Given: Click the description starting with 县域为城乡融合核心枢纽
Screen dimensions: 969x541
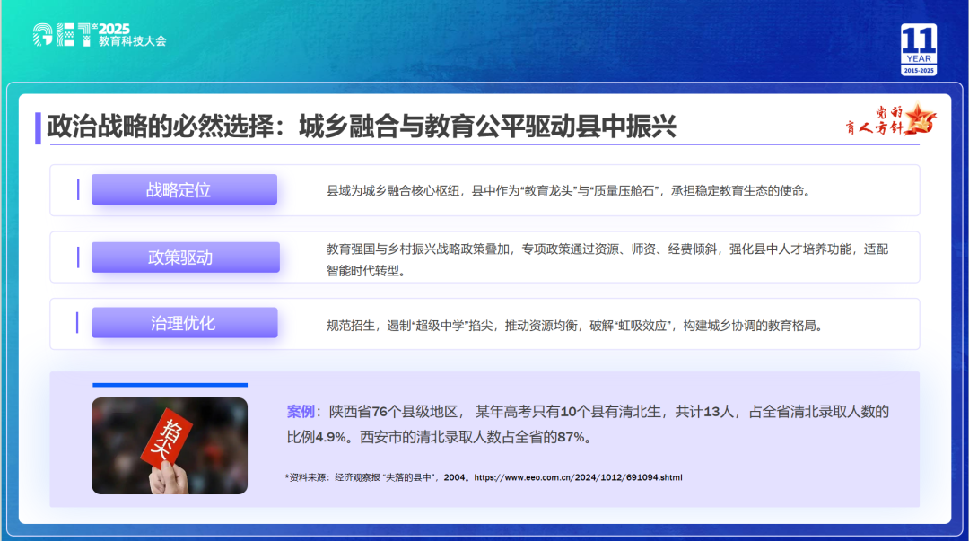Looking at the screenshot, I should point(568,190).
